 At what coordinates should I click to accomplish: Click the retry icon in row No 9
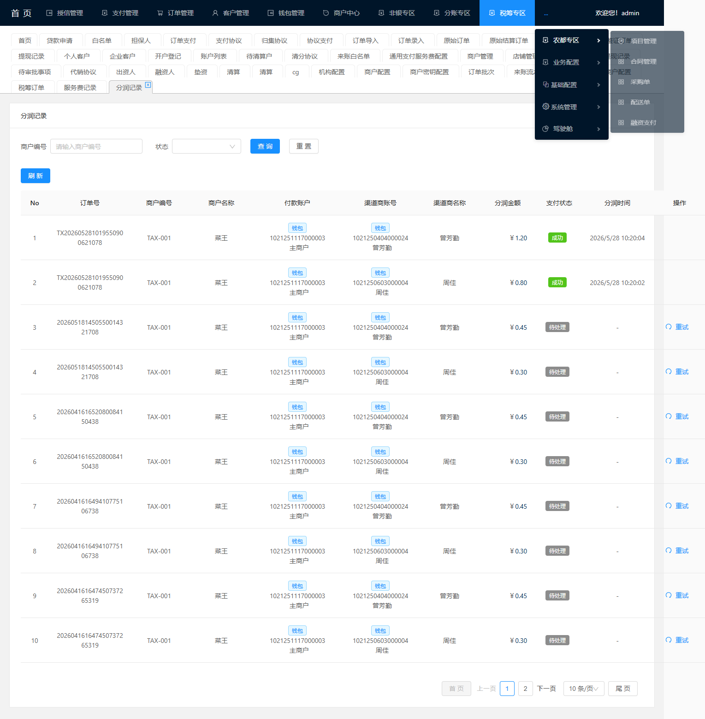[x=669, y=595]
